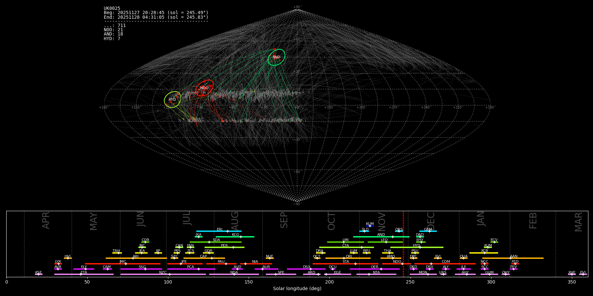
Task: Click the LMI shower bar on timeline
Action: coord(345,242)
